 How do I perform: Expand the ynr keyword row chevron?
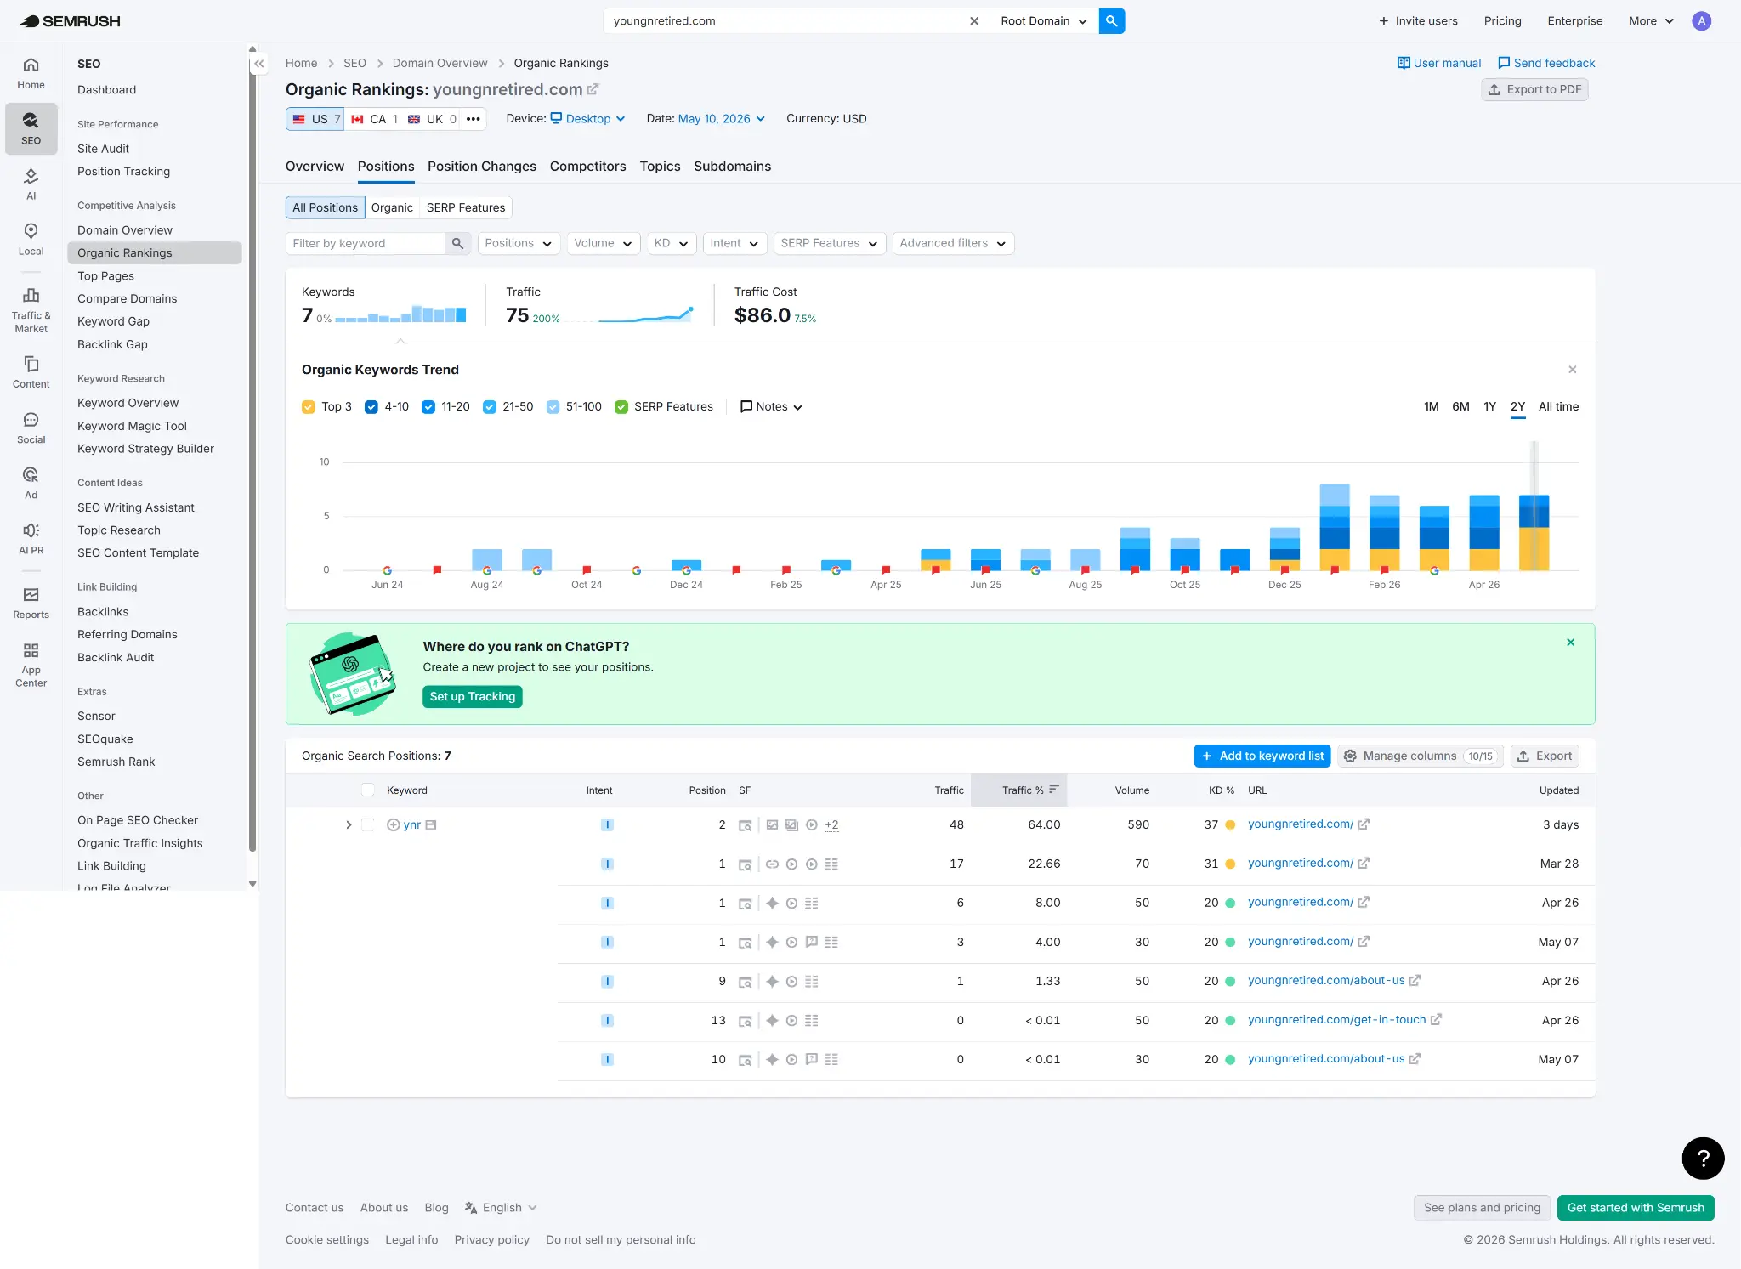(349, 824)
